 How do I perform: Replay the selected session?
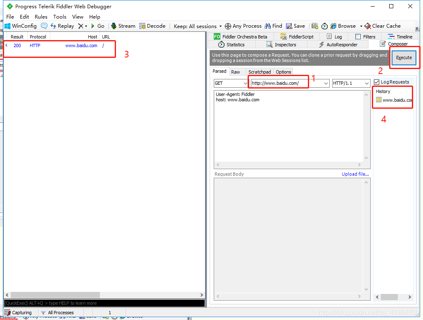click(62, 26)
